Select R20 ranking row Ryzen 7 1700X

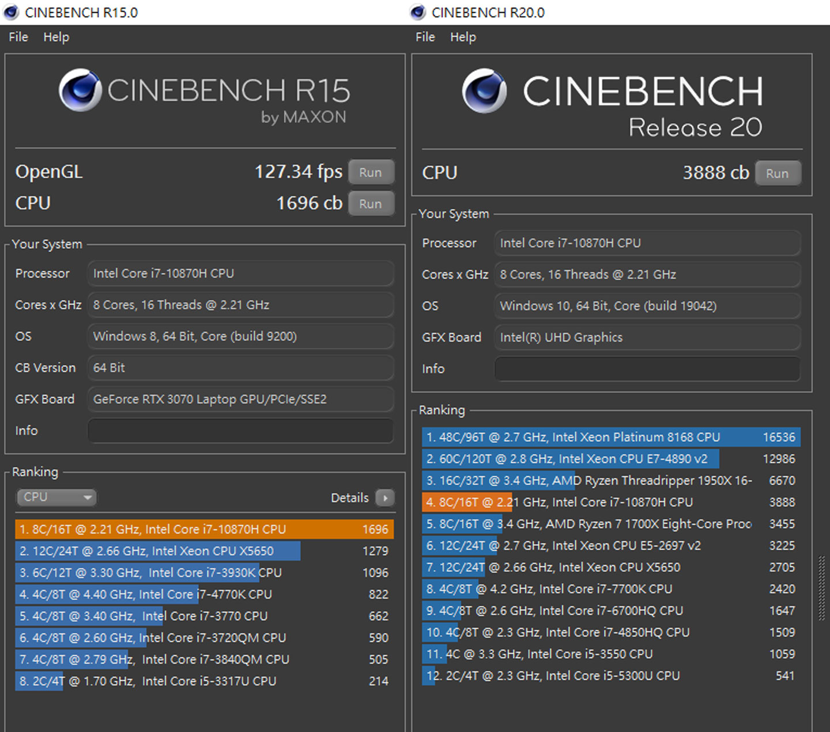tap(612, 524)
